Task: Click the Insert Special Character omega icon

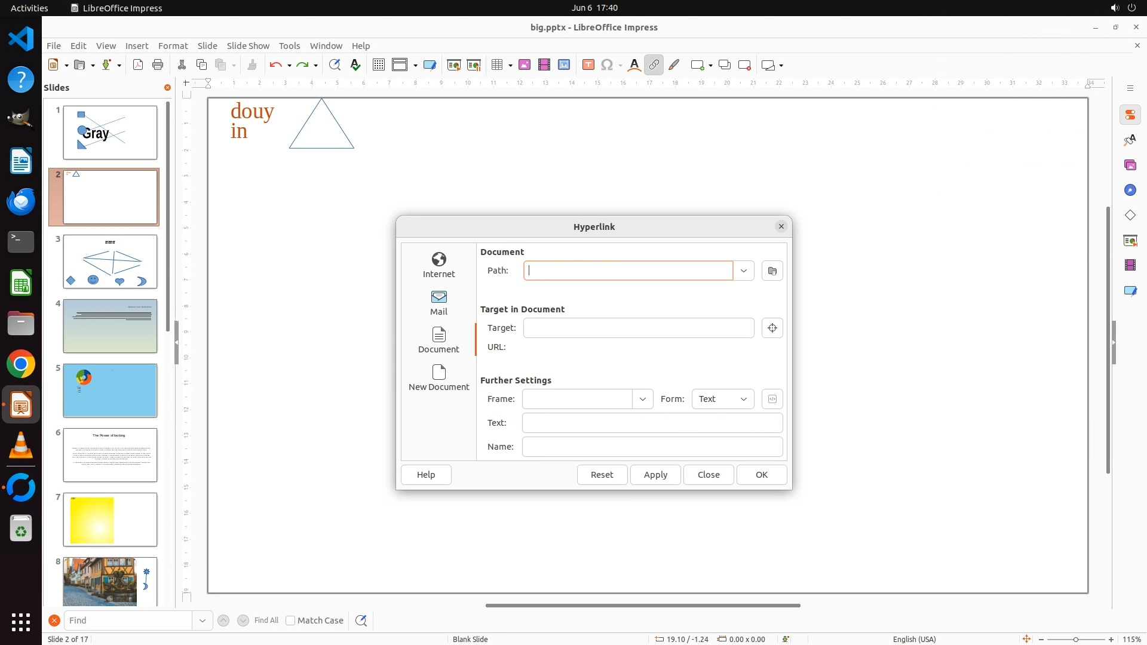Action: point(607,65)
